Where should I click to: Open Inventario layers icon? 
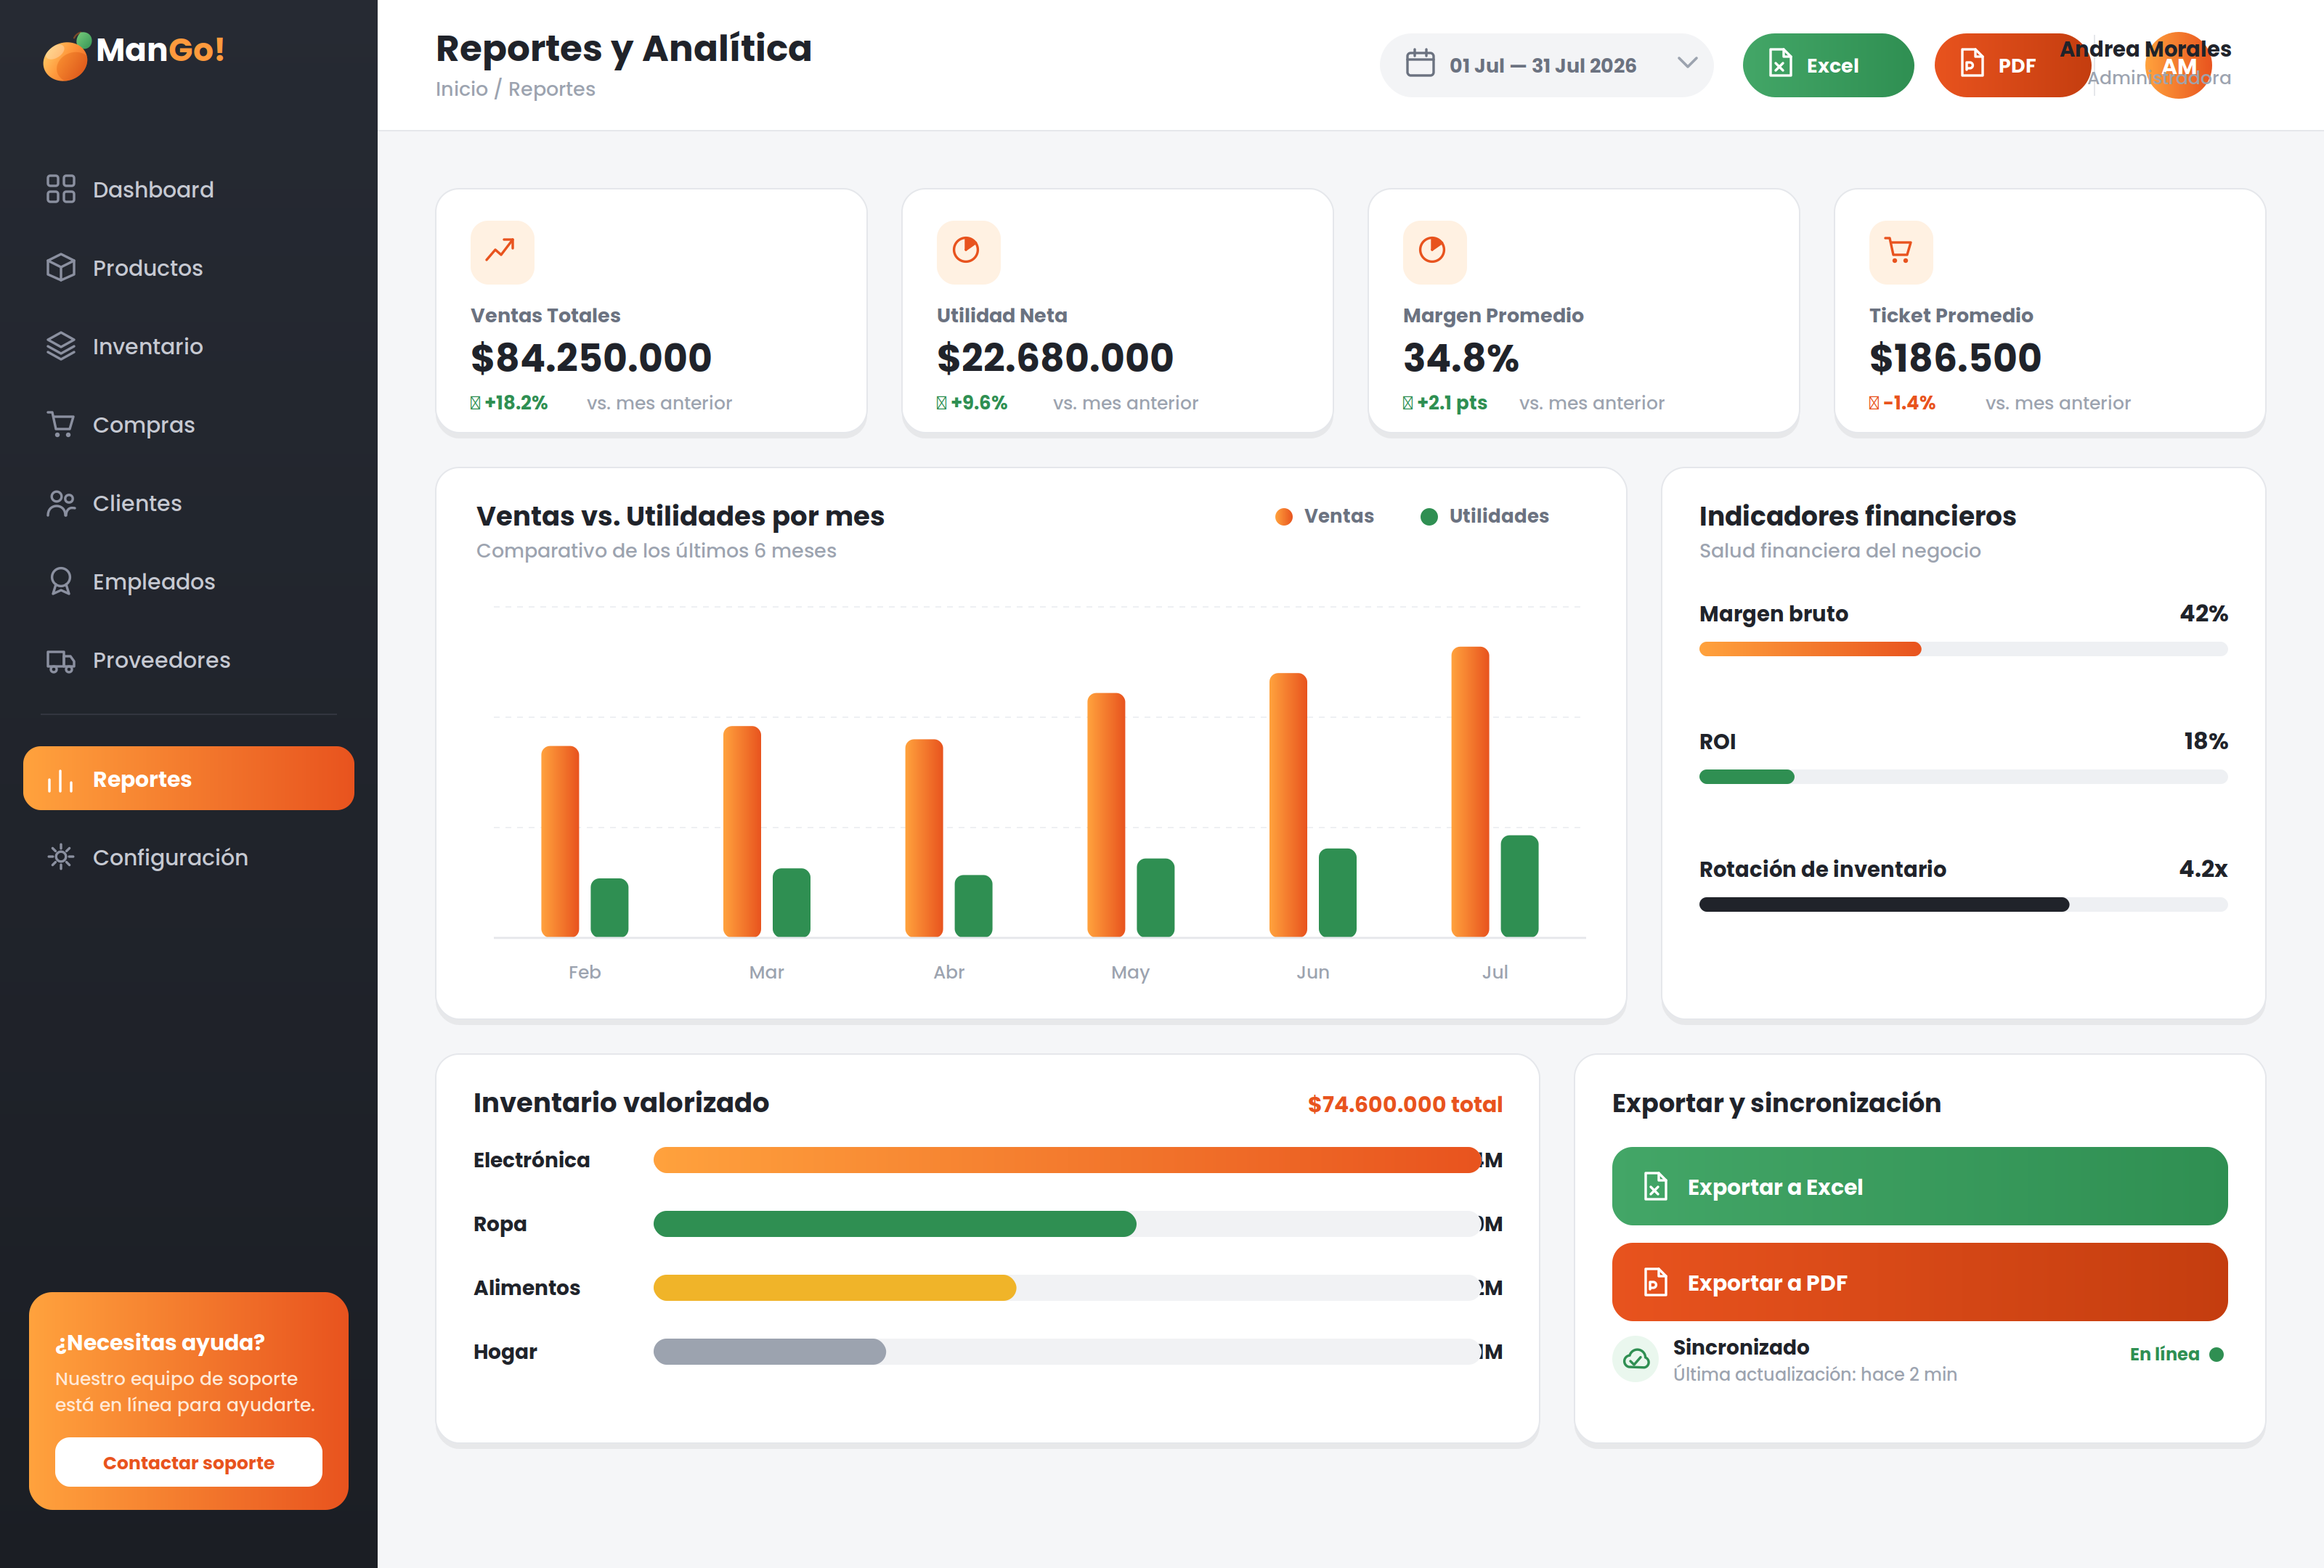point(61,346)
